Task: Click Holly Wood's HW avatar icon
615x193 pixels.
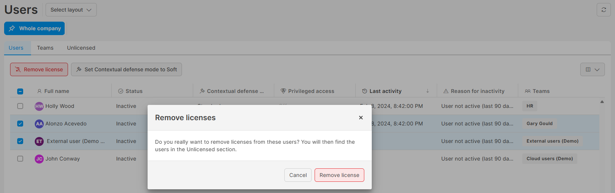Action: pyautogui.click(x=39, y=106)
